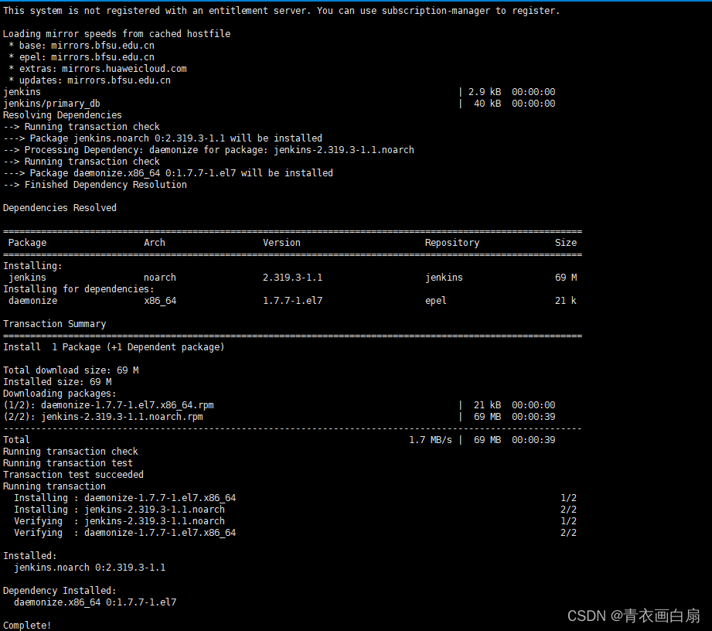This screenshot has width=712, height=631.
Task: Click the 'Transaction Summary' heading
Action: pyautogui.click(x=54, y=324)
